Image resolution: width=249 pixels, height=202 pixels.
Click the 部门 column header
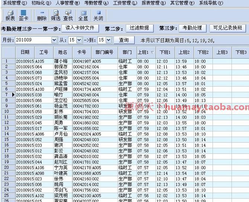click(127, 52)
